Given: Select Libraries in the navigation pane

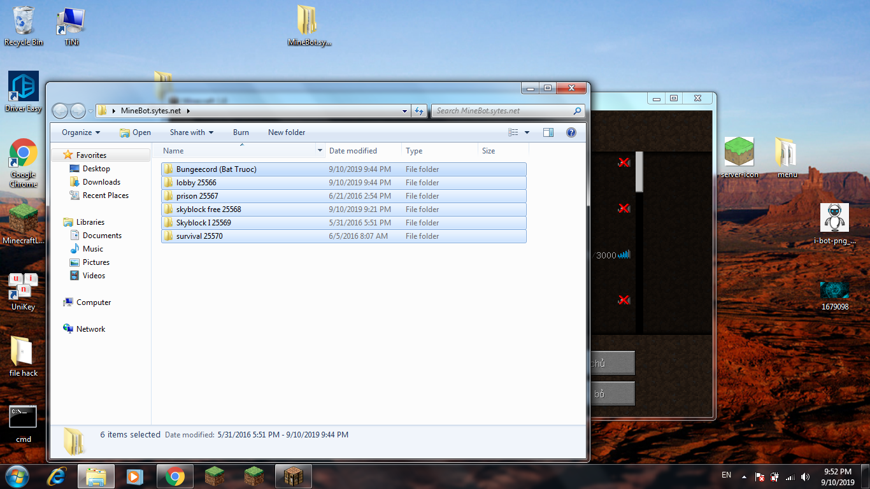Looking at the screenshot, I should pyautogui.click(x=90, y=222).
